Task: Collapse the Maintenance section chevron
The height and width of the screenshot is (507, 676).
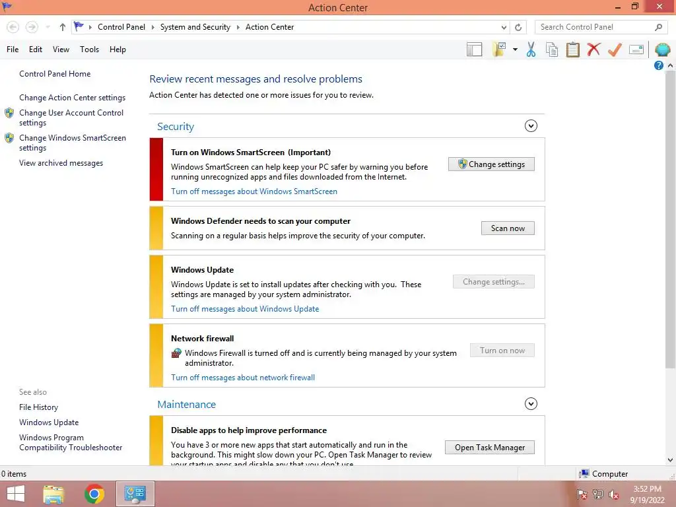Action: pos(531,404)
